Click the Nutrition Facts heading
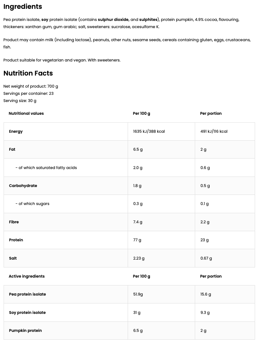258x343 pixels. pos(28,73)
